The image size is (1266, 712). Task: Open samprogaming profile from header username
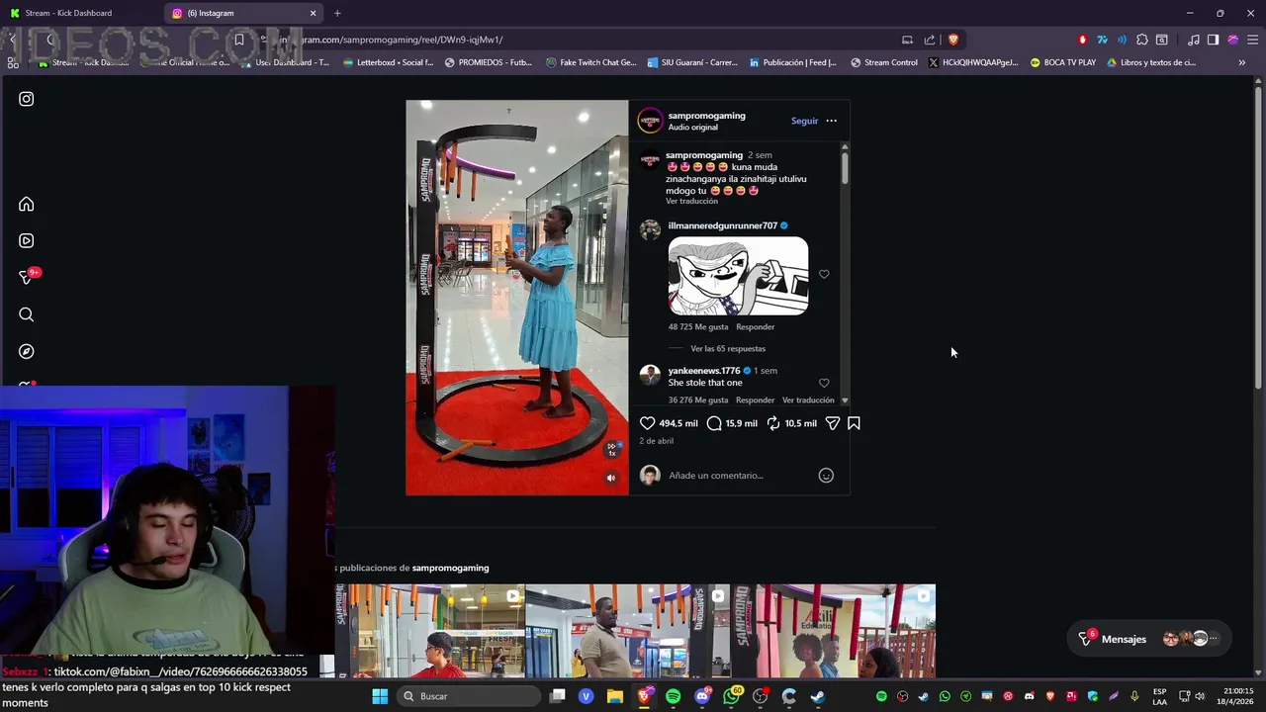706,116
